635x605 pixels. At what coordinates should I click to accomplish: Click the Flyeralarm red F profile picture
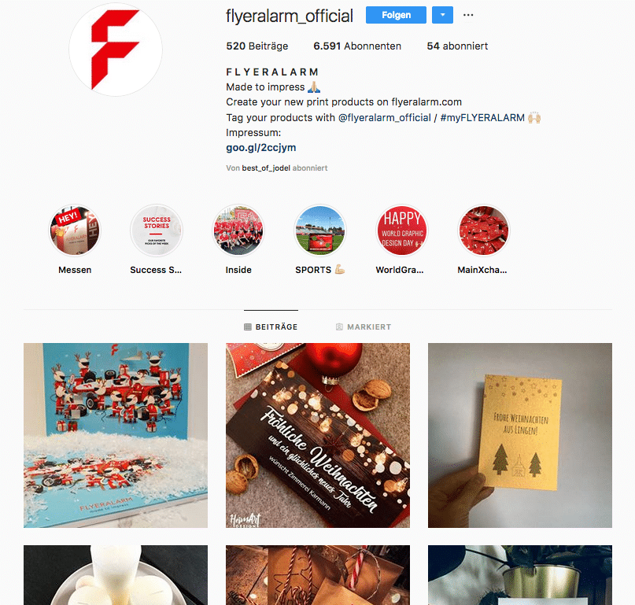pyautogui.click(x=116, y=50)
